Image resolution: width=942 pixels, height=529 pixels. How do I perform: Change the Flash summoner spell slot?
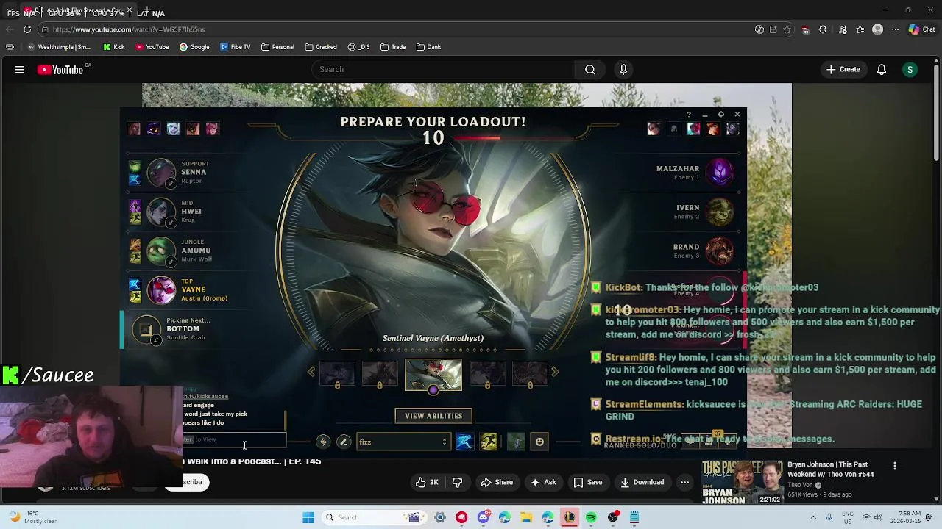tap(489, 442)
